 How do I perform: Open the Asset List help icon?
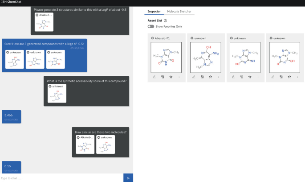tap(165, 21)
